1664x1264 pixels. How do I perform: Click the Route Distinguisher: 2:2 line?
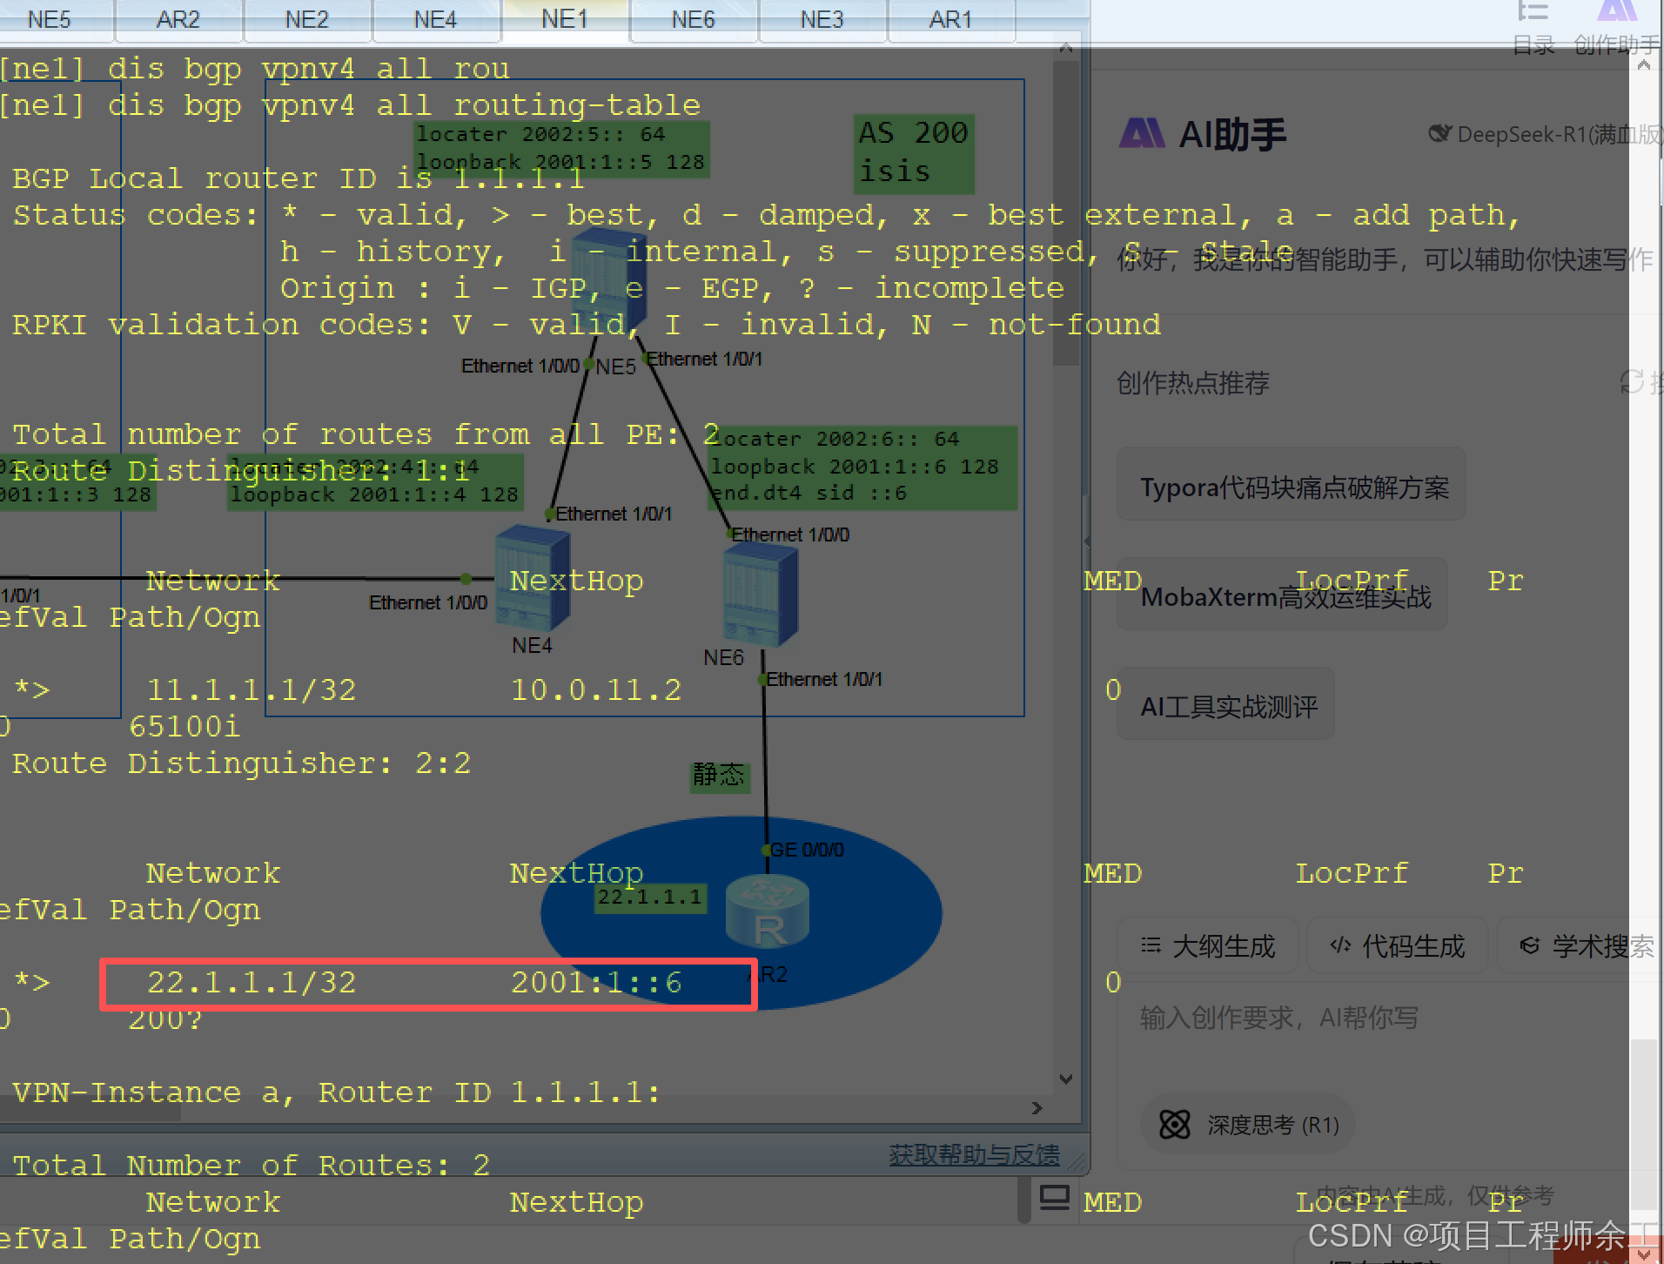coord(241,763)
